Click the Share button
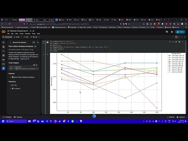The image size is (188, 141). click(x=180, y=32)
